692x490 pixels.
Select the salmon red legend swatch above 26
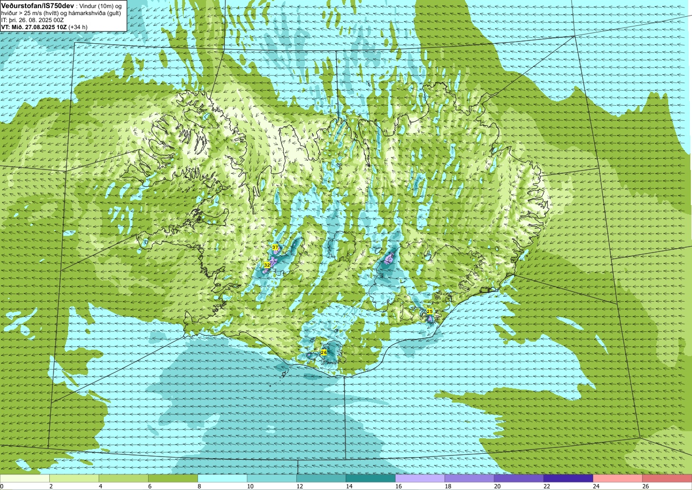pyautogui.click(x=668, y=479)
